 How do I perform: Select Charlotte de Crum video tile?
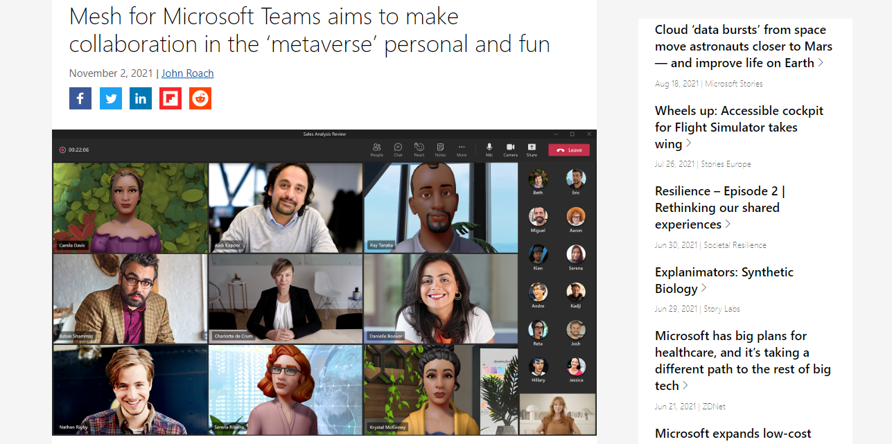click(286, 299)
